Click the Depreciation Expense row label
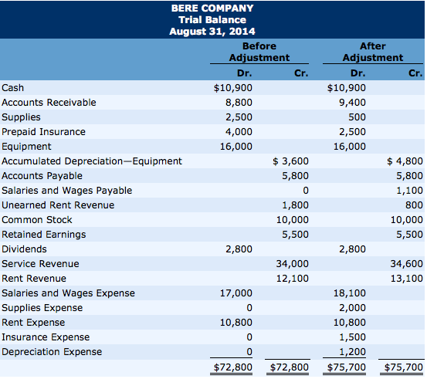Viewport: 427px width, 379px height. tap(52, 352)
